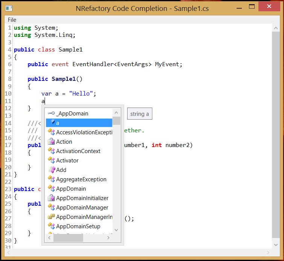Click class name Sample1 on line 4
This screenshot has height=261, width=284.
70,49
